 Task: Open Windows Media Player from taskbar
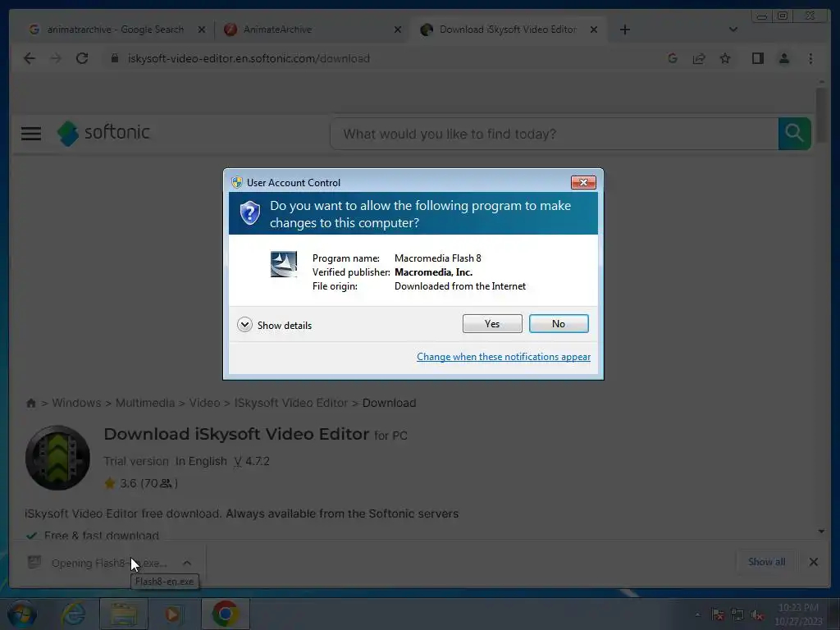[x=172, y=614]
